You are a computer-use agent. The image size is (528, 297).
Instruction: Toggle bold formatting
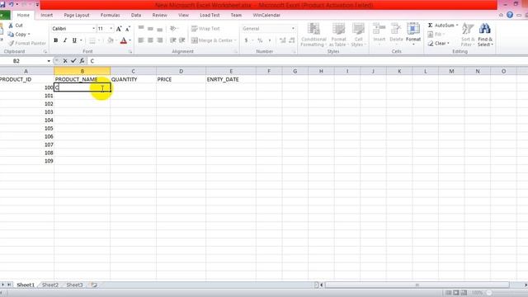pos(55,40)
